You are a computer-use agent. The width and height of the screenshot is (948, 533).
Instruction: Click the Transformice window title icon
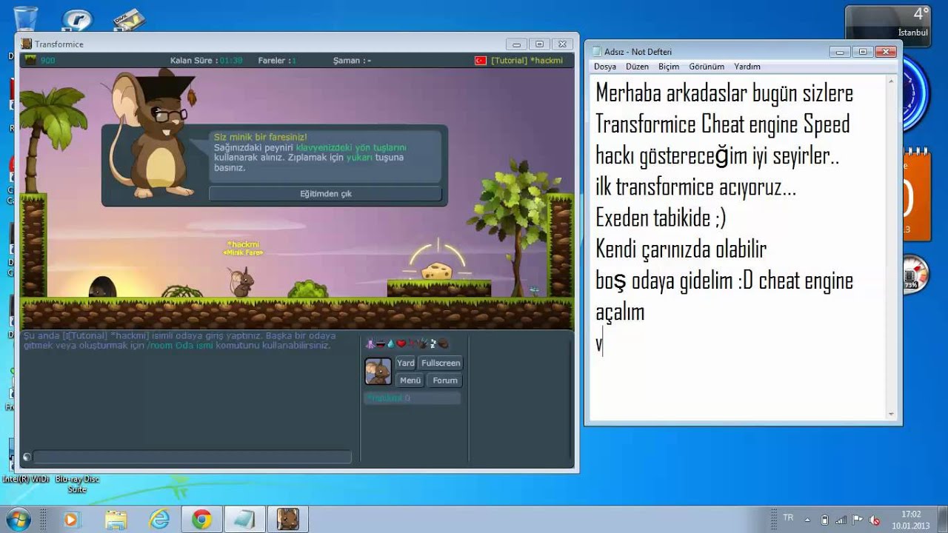[27, 44]
